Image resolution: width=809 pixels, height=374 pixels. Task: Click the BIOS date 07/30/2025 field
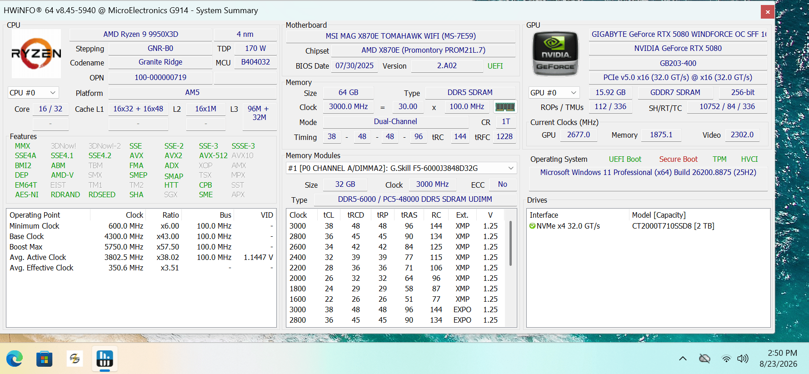pyautogui.click(x=355, y=66)
